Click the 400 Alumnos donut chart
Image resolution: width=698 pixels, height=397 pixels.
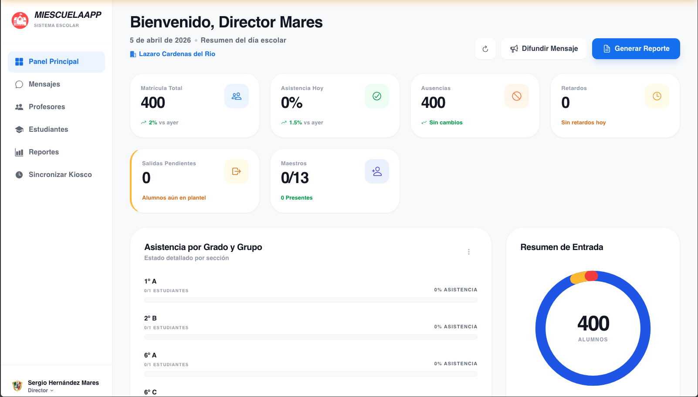click(x=593, y=328)
